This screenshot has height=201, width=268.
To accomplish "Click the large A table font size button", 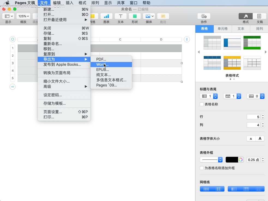I will click(260, 139).
